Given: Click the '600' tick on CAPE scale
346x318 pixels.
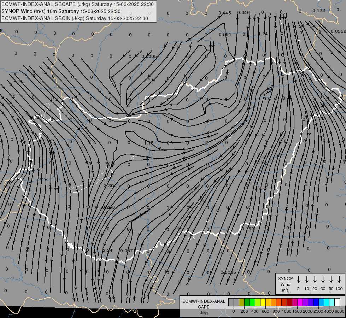Looking at the screenshot, I should (265, 311).
